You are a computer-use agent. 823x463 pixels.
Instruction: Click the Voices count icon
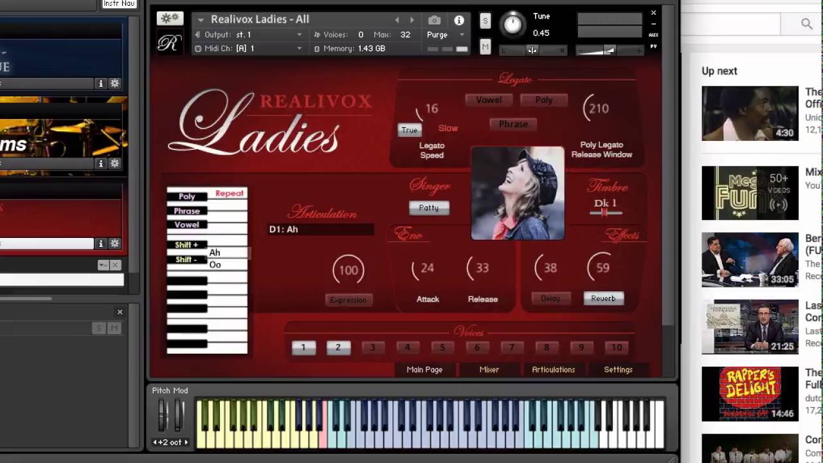click(317, 35)
